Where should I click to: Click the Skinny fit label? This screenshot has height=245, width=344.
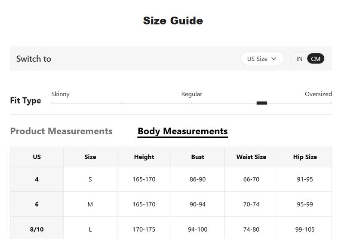coord(60,94)
